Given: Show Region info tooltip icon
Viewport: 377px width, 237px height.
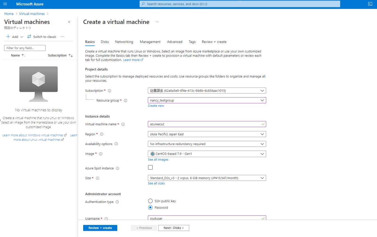Looking at the screenshot, I should 102,134.
